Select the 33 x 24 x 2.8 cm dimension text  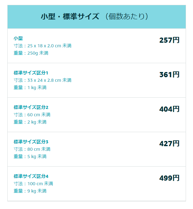42,80
